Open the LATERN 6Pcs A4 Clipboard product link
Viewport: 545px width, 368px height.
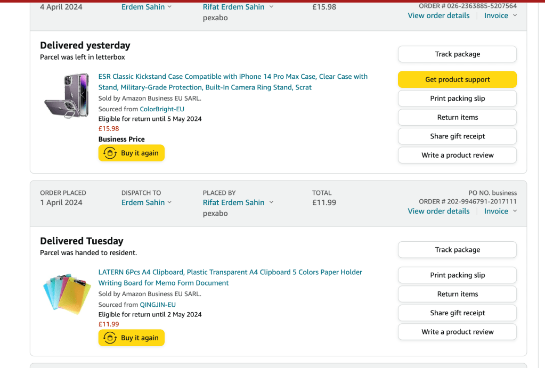230,277
